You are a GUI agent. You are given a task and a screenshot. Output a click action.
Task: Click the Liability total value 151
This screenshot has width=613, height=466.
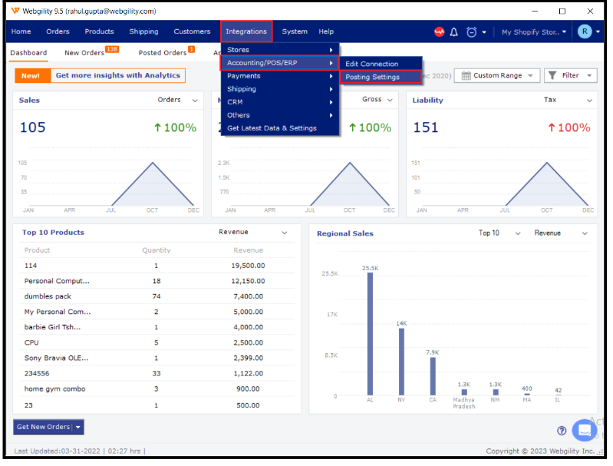coord(426,127)
